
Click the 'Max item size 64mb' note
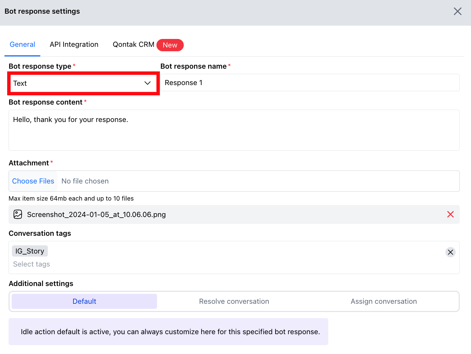71,199
